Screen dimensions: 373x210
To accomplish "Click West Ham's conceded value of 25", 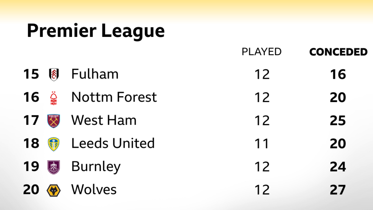I will (338, 121).
